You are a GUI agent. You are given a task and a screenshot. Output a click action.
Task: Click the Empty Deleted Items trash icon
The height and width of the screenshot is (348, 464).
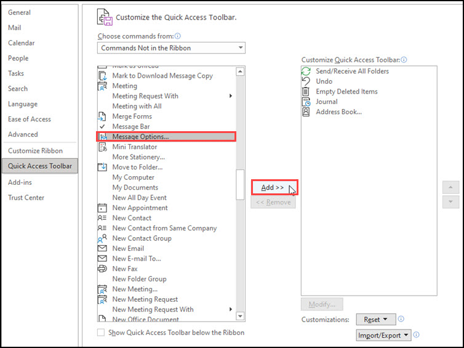click(306, 92)
